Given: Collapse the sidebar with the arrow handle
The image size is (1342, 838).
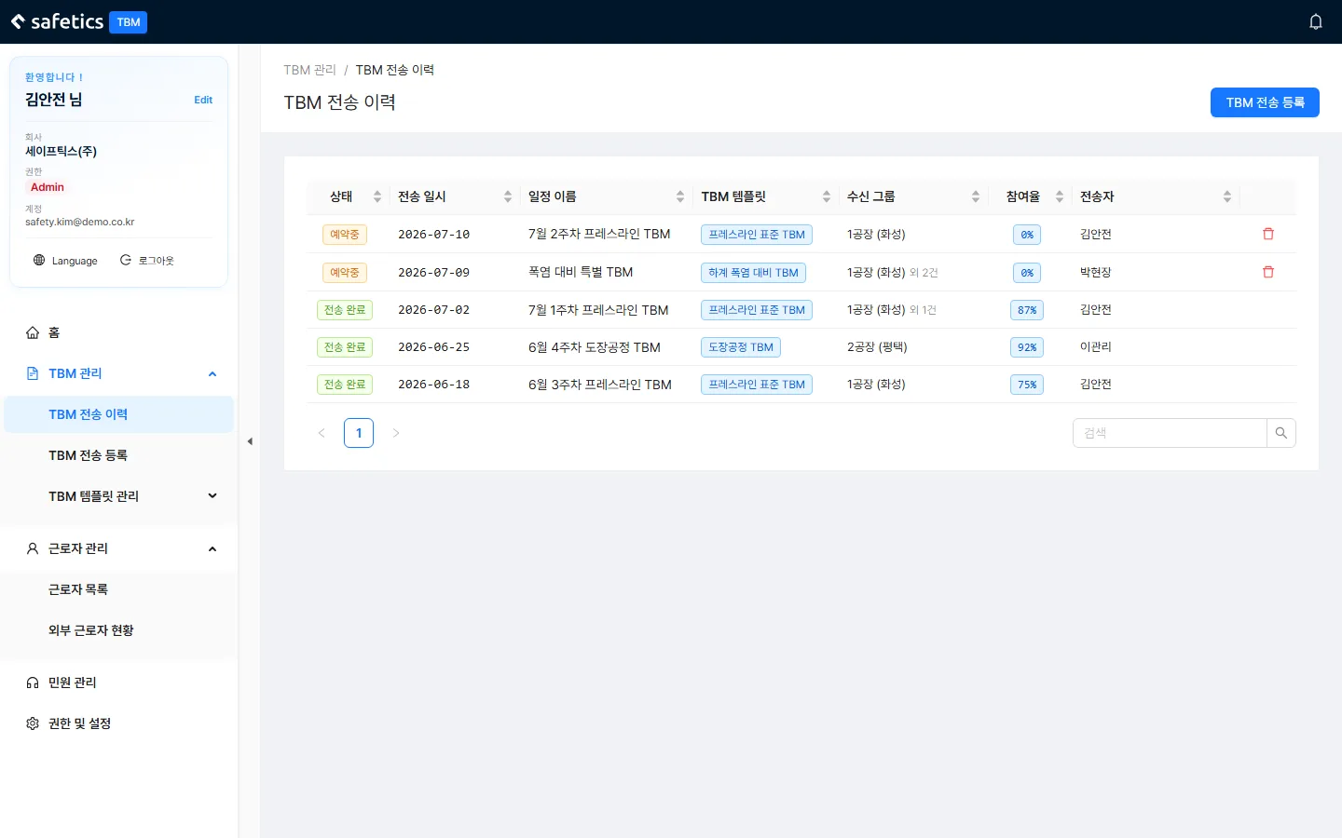Looking at the screenshot, I should (250, 441).
